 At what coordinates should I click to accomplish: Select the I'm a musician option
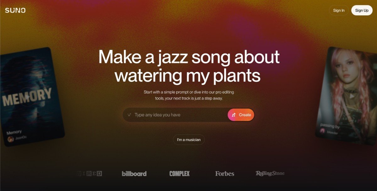(x=189, y=140)
